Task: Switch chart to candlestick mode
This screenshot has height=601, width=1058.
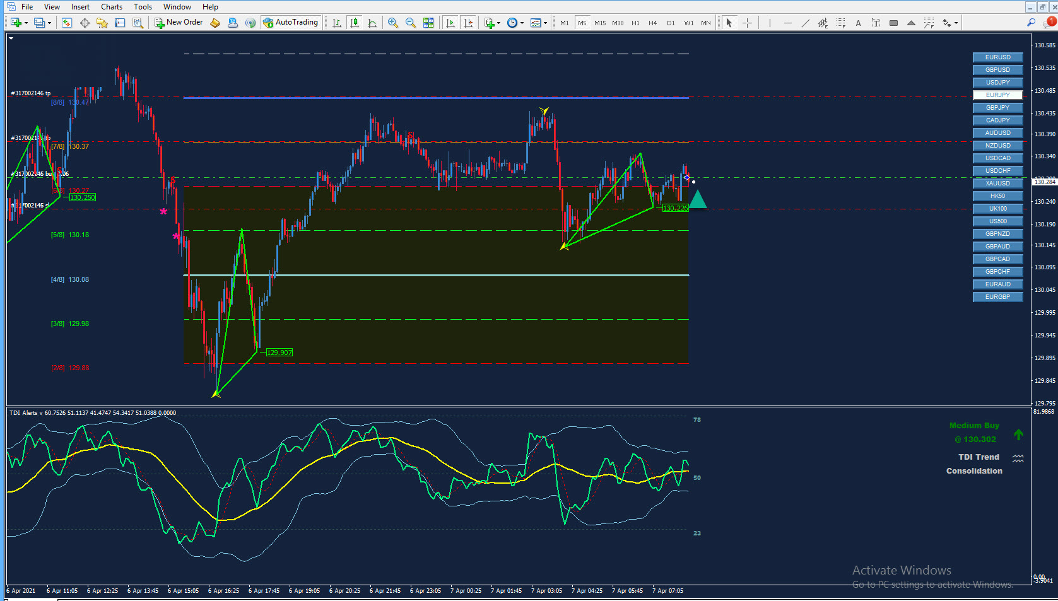Action: click(x=355, y=23)
